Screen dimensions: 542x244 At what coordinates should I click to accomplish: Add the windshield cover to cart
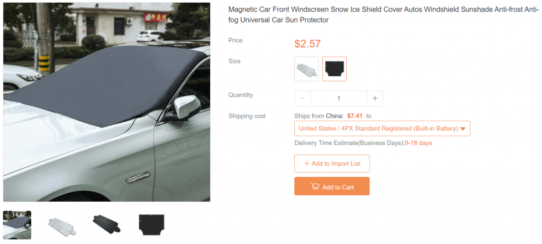(332, 186)
